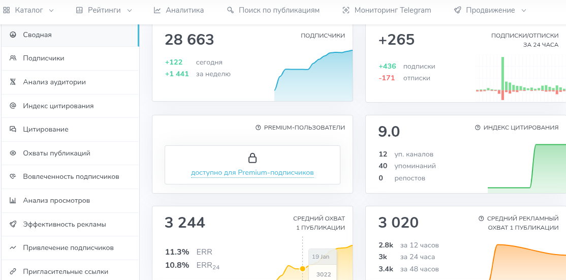Image resolution: width=566 pixels, height=280 pixels.
Task: Click the 3.4k за 48 часов row
Action: (408, 269)
